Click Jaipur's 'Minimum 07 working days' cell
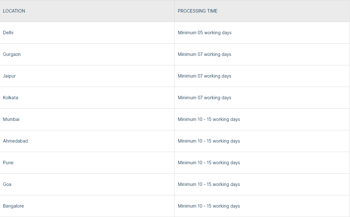 (262, 76)
